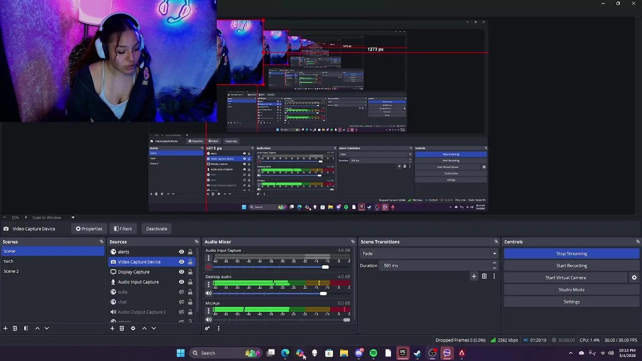Screen dimensions: 642x361
Task: Open source Properties button
Action: (x=89, y=229)
